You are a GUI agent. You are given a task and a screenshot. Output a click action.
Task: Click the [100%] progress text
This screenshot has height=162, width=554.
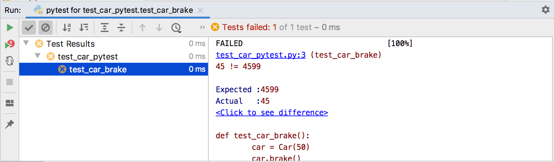tap(400, 43)
